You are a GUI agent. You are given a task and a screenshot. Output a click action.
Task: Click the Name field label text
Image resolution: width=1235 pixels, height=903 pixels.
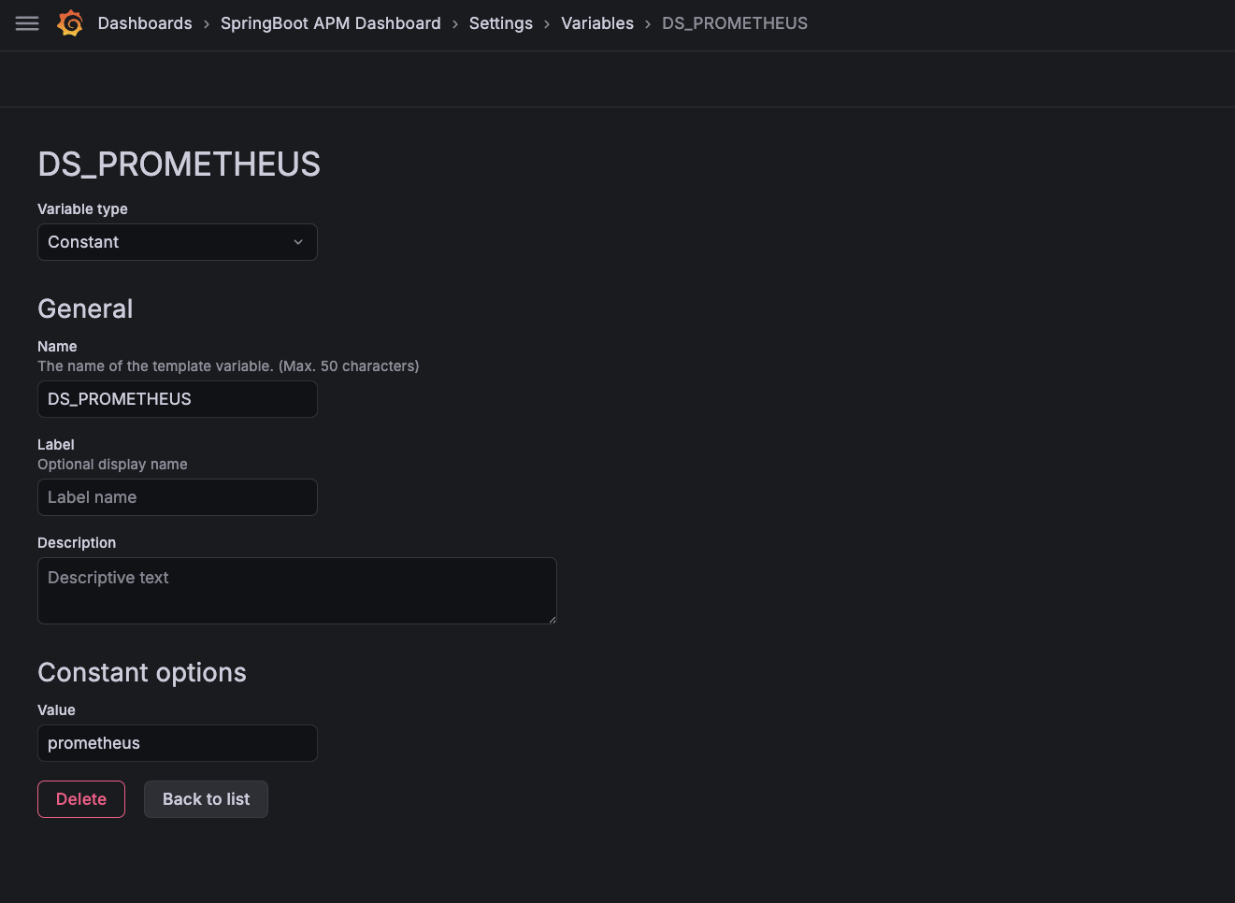(57, 346)
